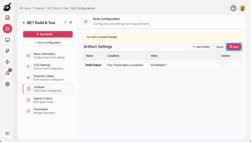Click Edit Configurations in the breadcrumb
This screenshot has width=251, height=142.
(83, 8)
